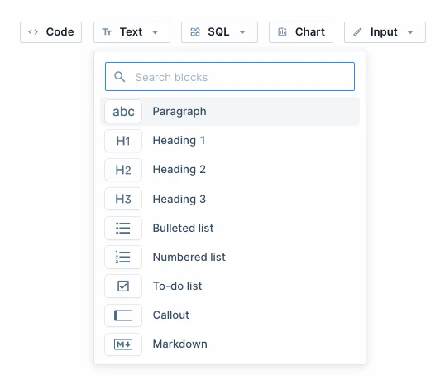Image resolution: width=445 pixels, height=390 pixels.
Task: Click the to-do checkbox icon
Action: click(x=123, y=286)
